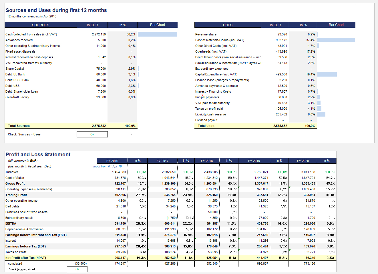Select the Total Uses label cell
This screenshot has height=274, width=378.
tap(206, 126)
